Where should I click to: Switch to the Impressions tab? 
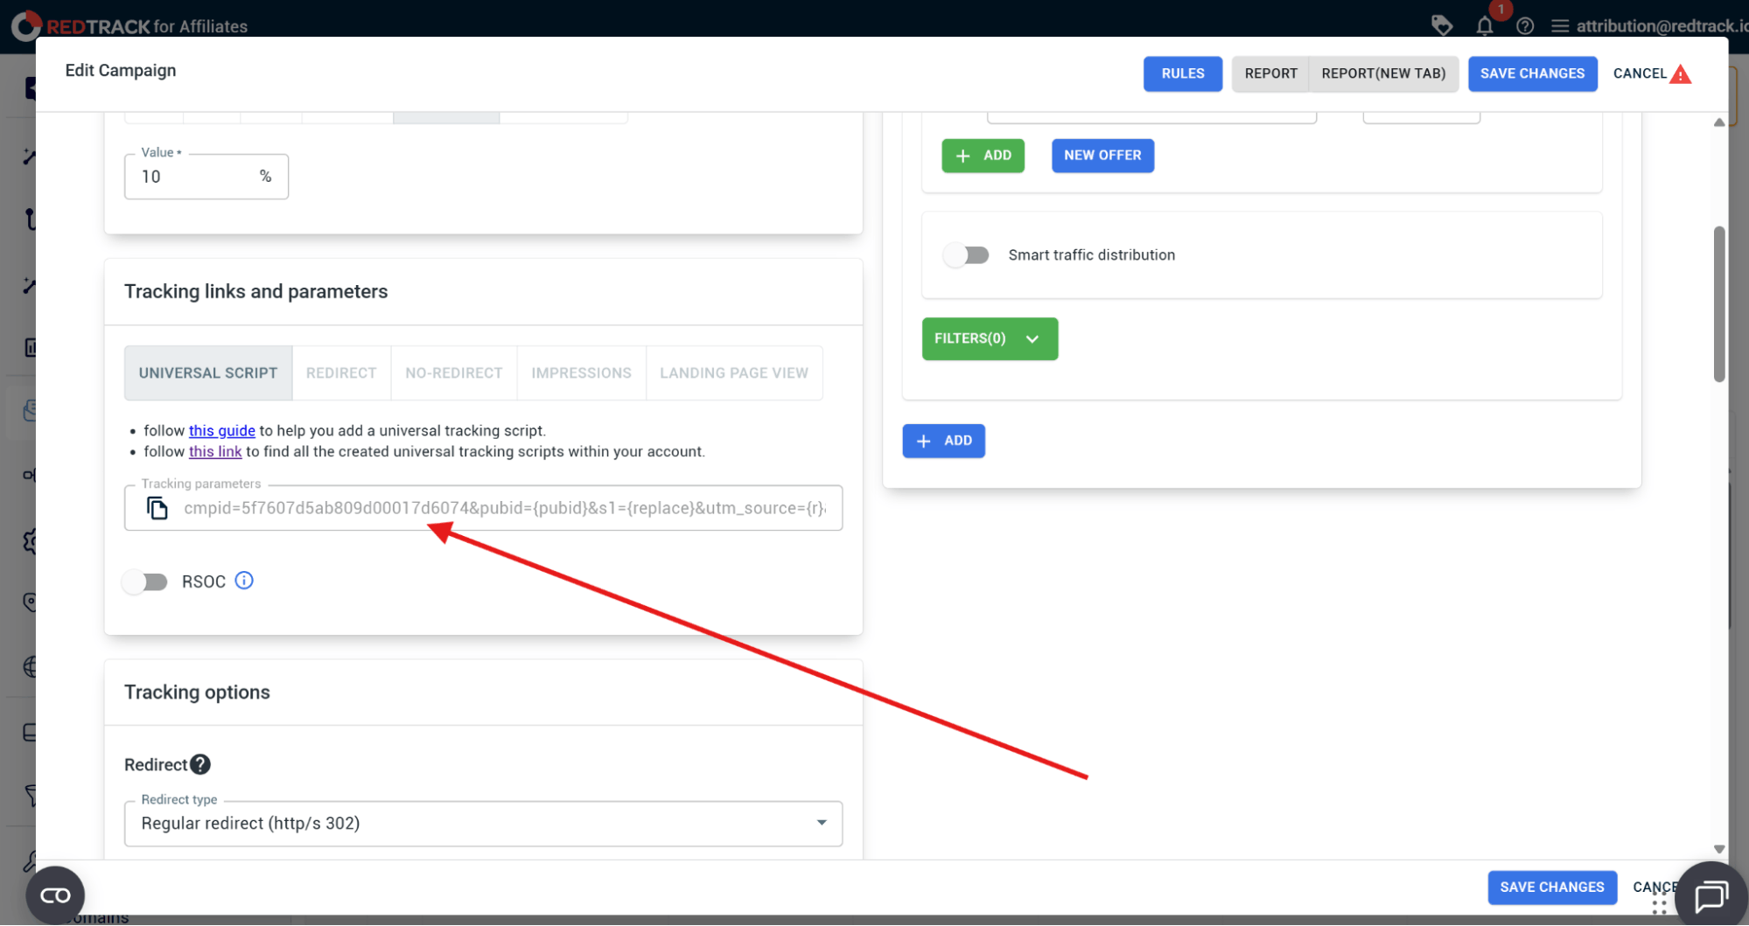tap(581, 372)
